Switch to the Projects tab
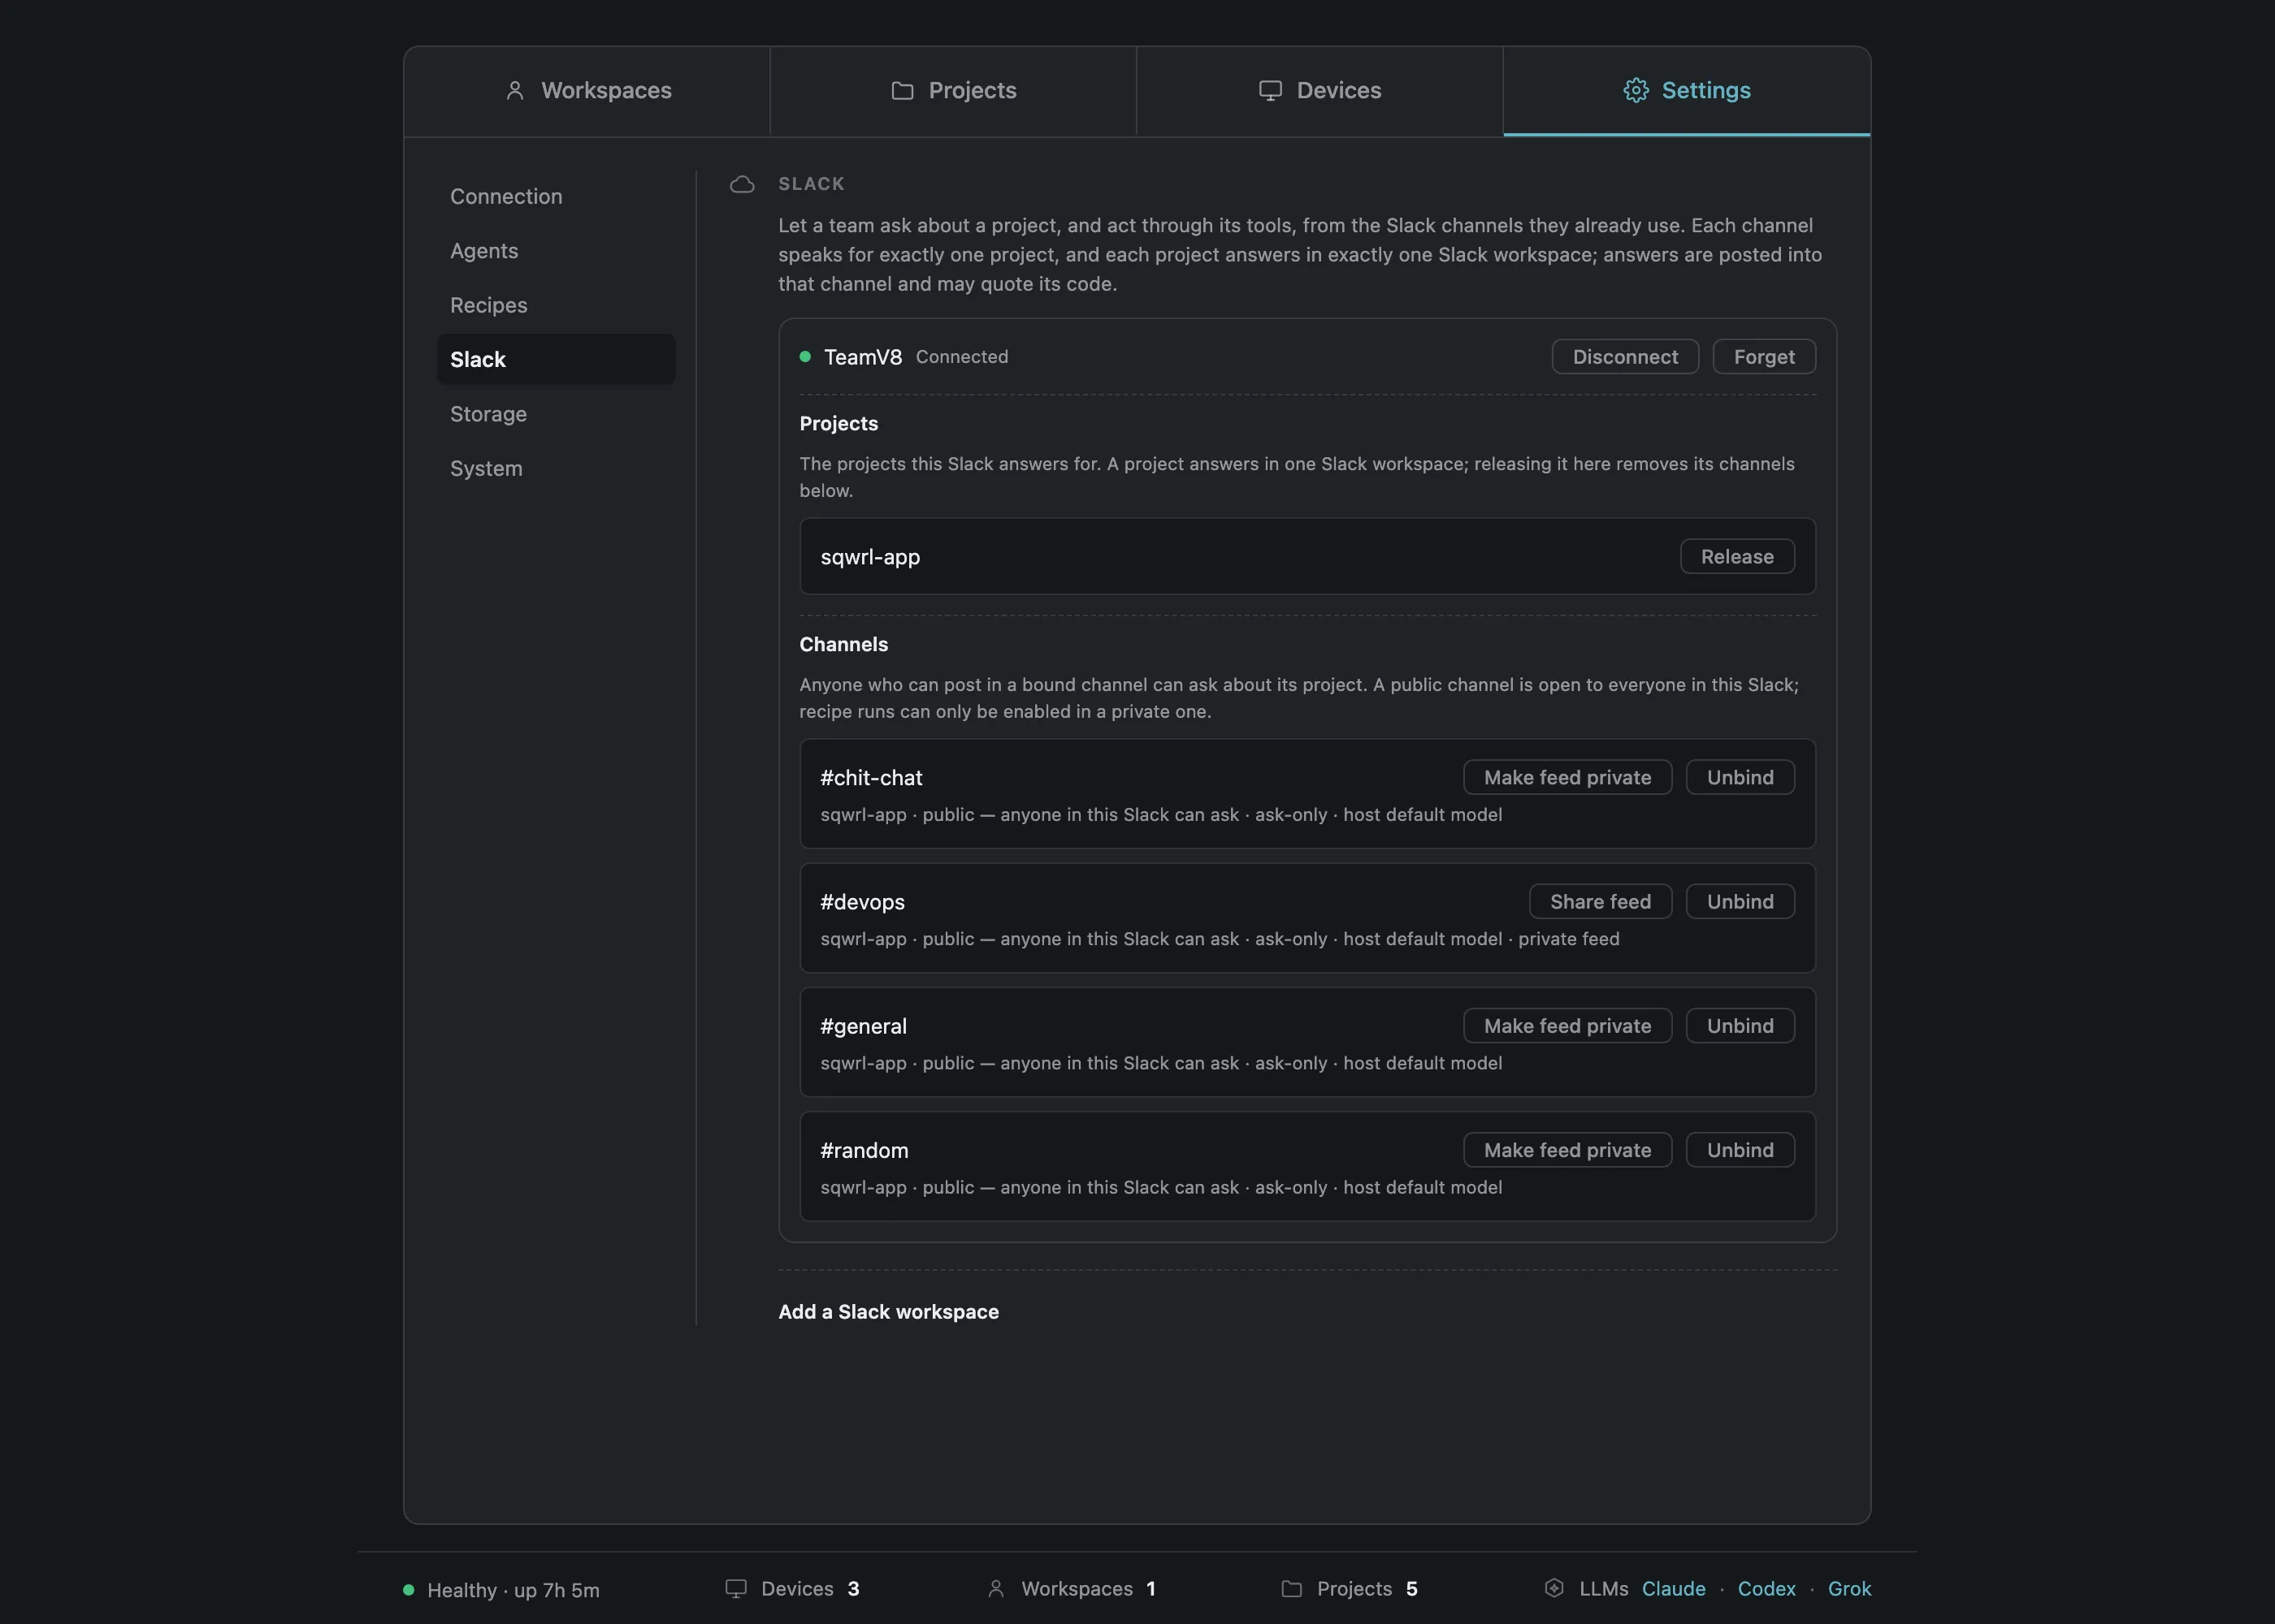 pos(953,91)
